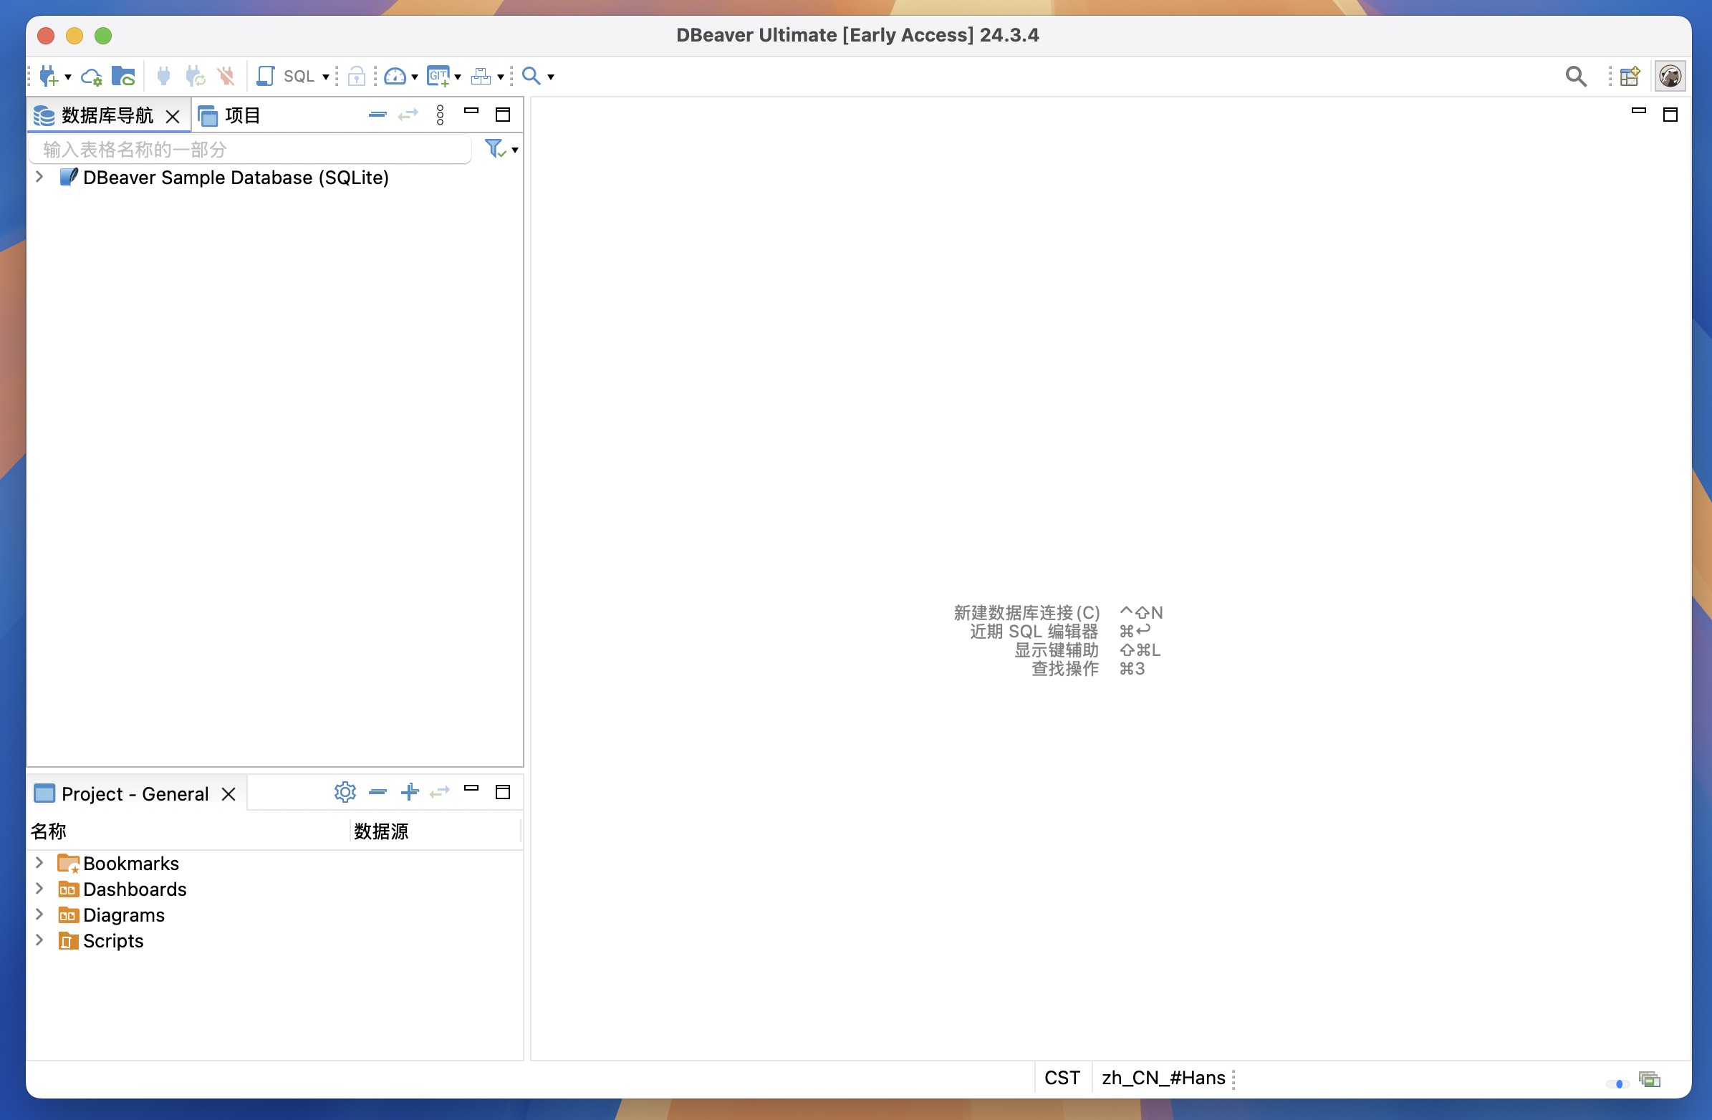Viewport: 1712px width, 1120px height.
Task: Open the cloud configuration gear icon
Action: coord(92,76)
